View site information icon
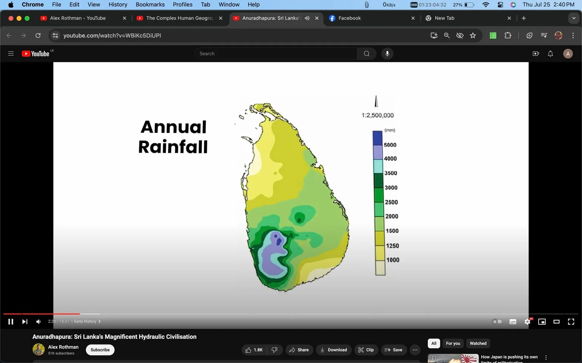582x363 pixels. click(55, 36)
